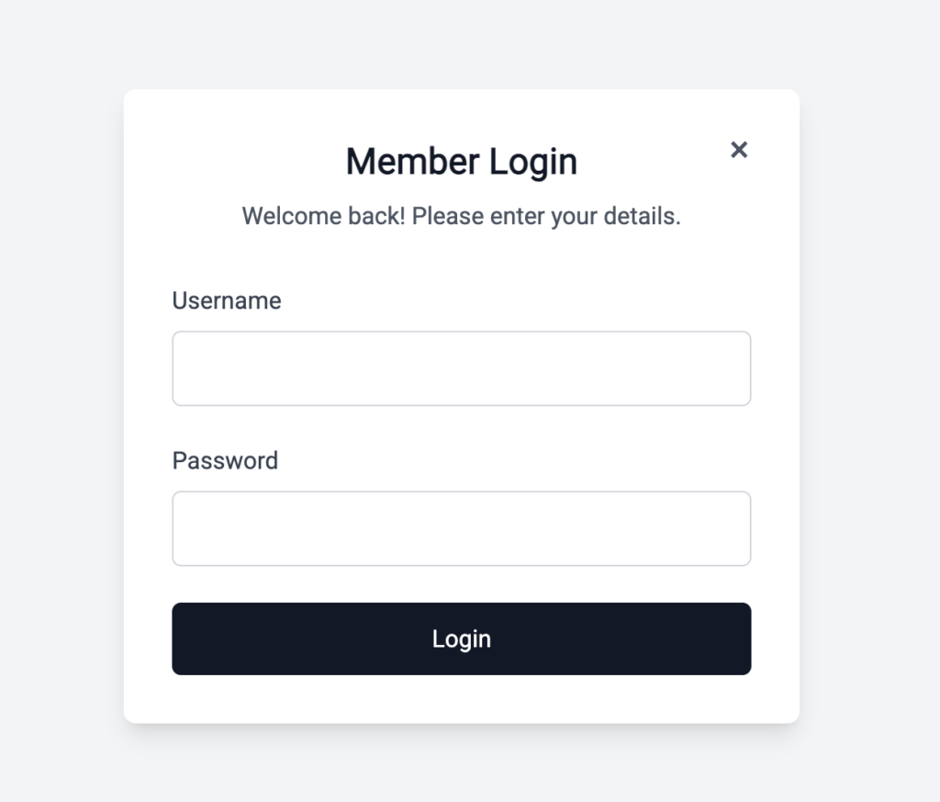Hit the close cross in the modal corner

739,150
